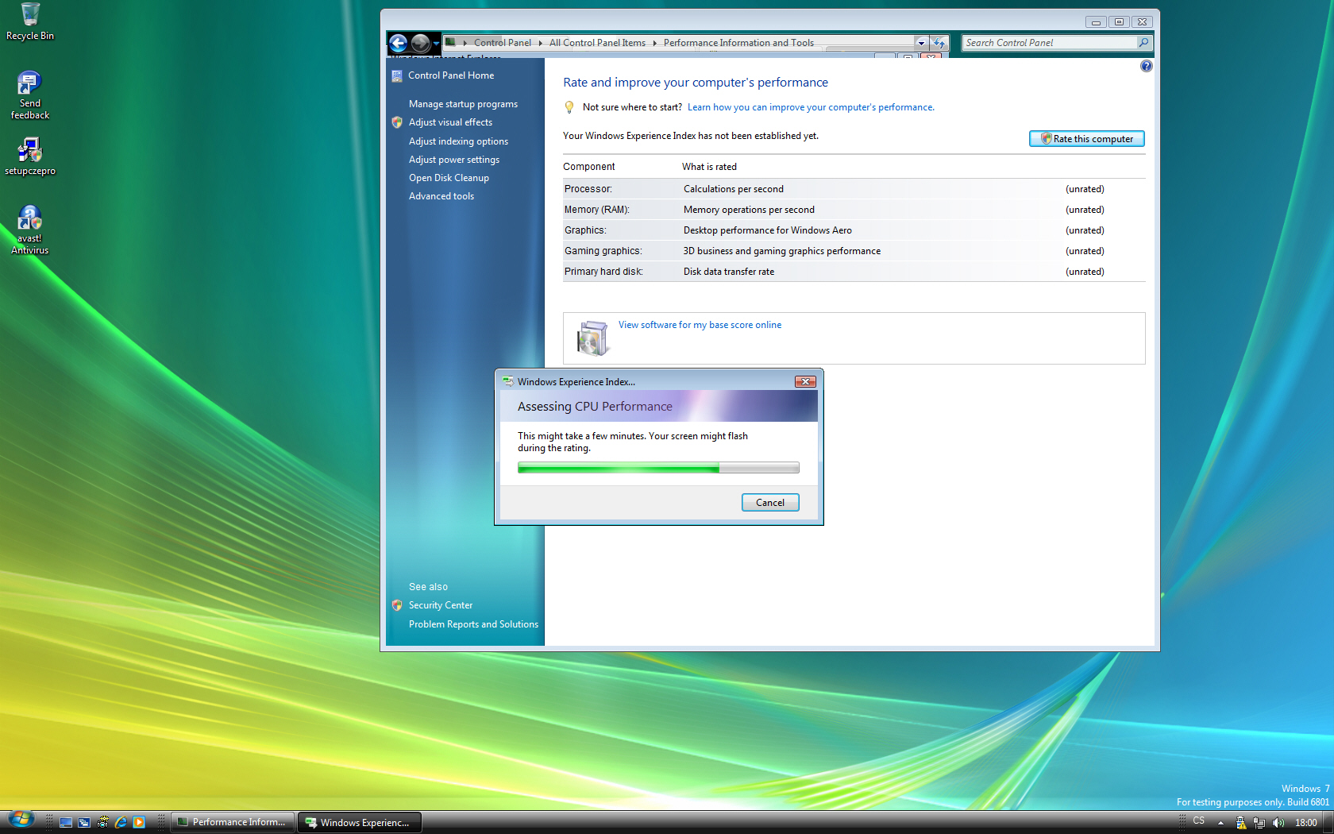Screen dimensions: 1334x834
Task: Click the taskbar clock showing 18:00
Action: [1305, 823]
